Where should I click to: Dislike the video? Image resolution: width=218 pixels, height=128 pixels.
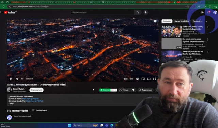point(133,90)
